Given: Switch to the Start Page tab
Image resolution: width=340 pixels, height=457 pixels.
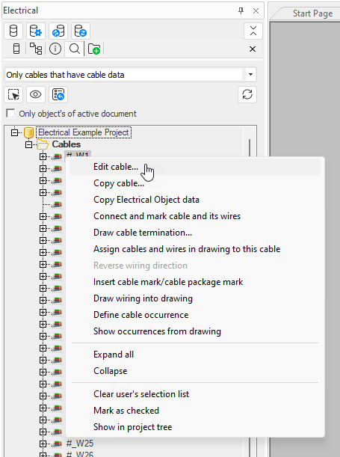Looking at the screenshot, I should tap(312, 13).
